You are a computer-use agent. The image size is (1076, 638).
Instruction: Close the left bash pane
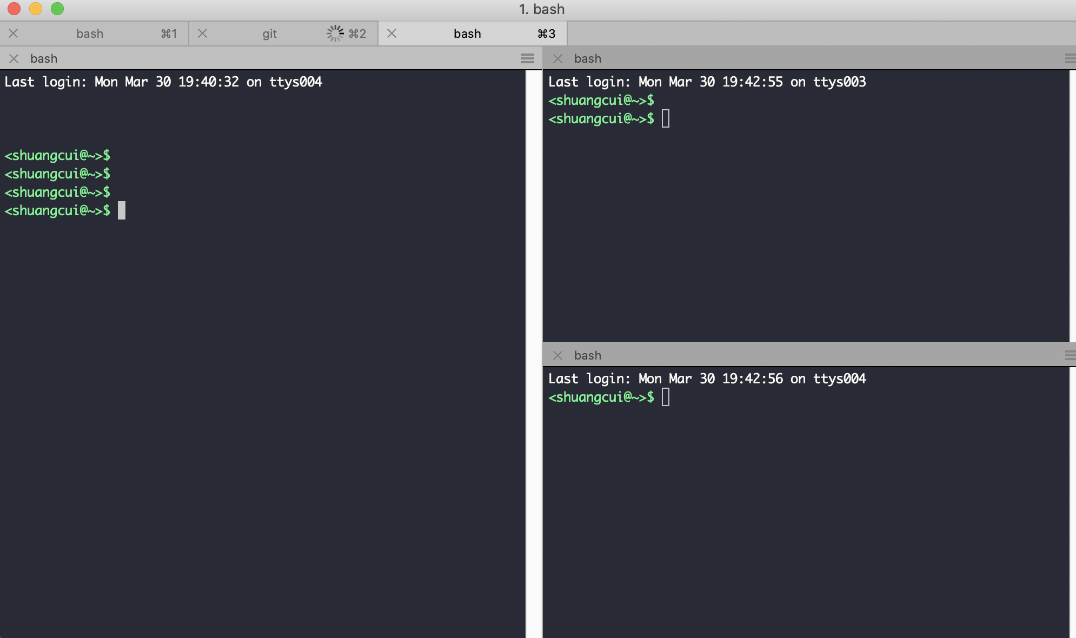[x=14, y=58]
